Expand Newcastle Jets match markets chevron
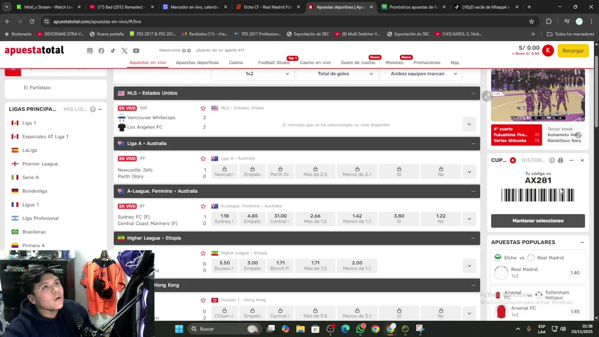The image size is (599, 337). tap(469, 172)
